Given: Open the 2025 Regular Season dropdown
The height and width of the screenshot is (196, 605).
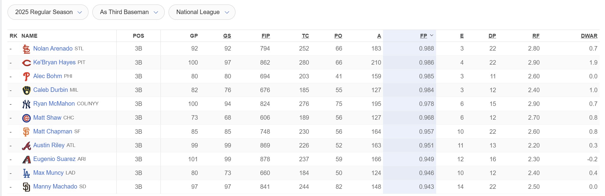Looking at the screenshot, I should coord(48,12).
